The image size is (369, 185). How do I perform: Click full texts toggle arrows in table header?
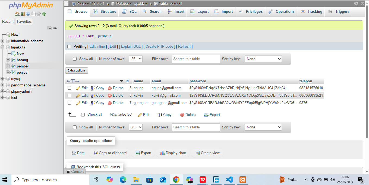(x=73, y=81)
